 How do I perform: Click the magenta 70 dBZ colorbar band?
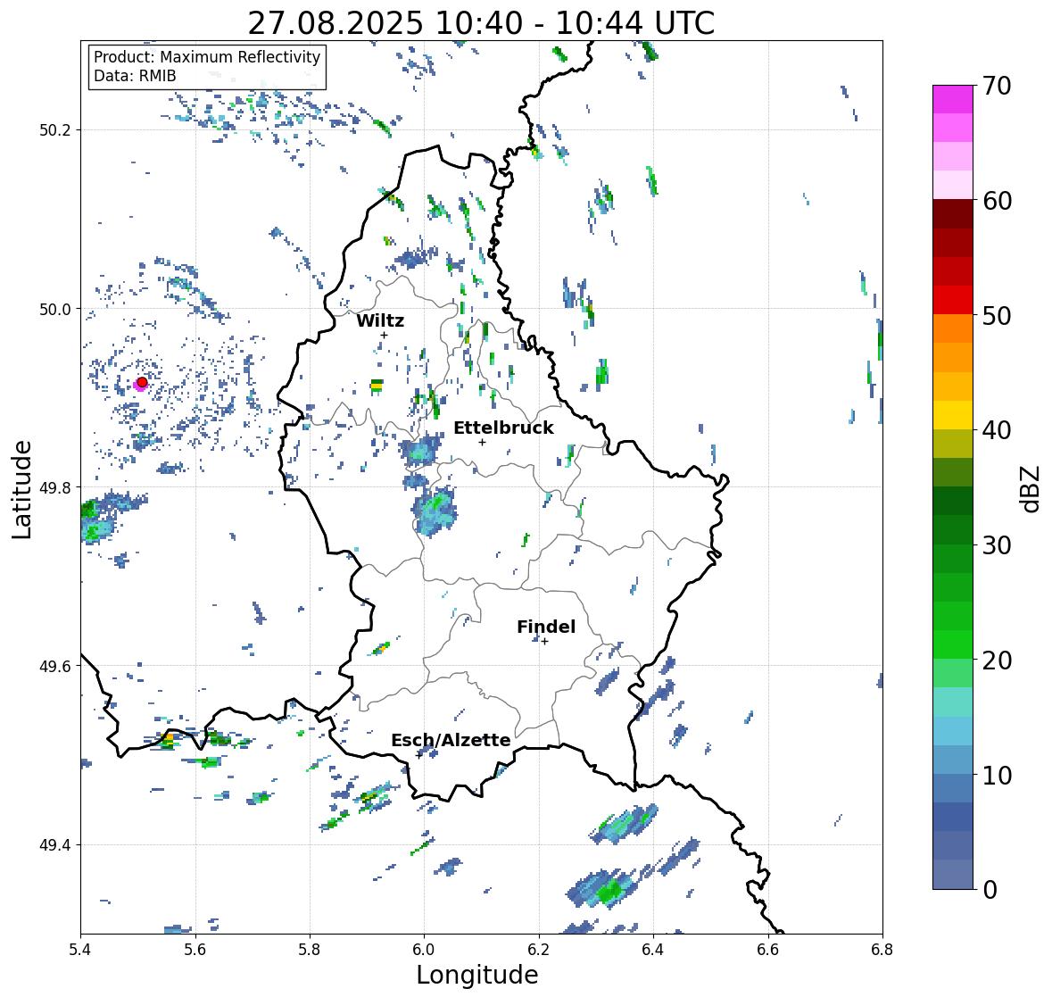953,99
